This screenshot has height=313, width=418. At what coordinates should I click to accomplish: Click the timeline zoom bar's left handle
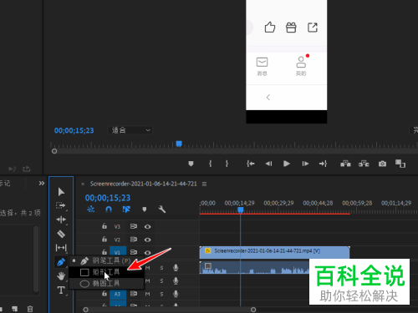(86, 310)
